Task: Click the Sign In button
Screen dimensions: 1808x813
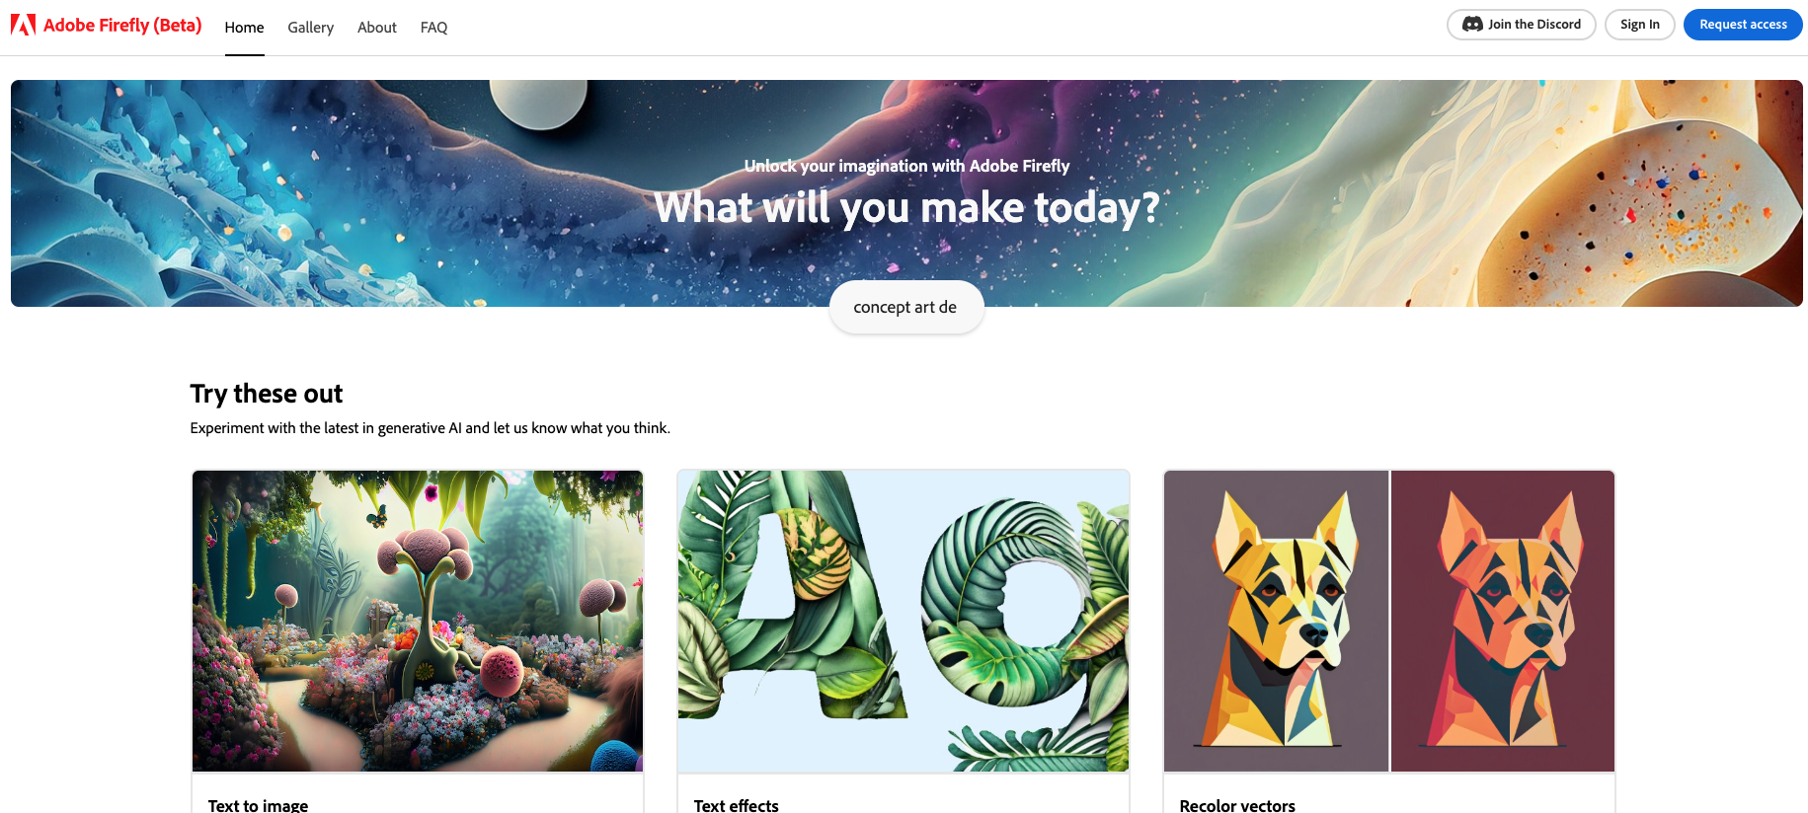Action: [1639, 25]
